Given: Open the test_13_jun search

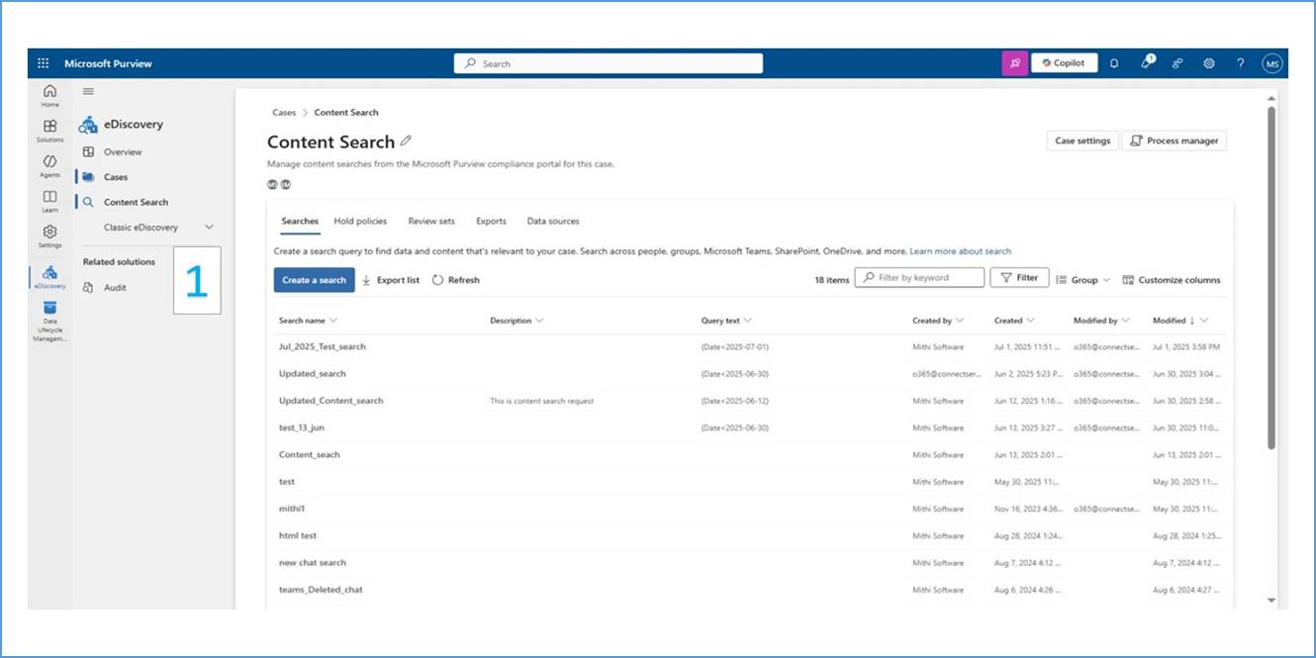Looking at the screenshot, I should [302, 427].
